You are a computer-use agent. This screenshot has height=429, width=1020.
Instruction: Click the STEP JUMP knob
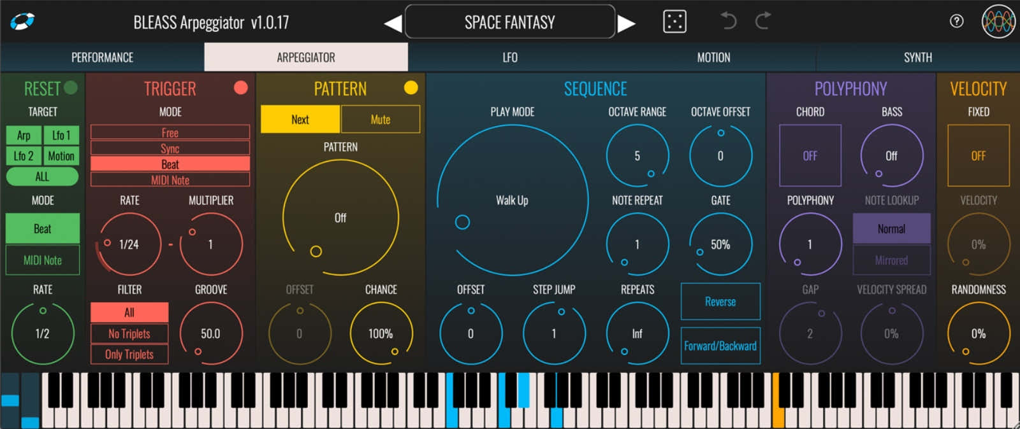[554, 334]
